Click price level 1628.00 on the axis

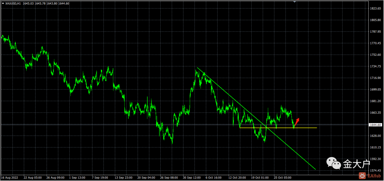click(x=376, y=136)
